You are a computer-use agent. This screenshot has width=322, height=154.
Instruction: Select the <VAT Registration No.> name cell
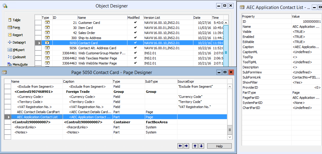pos(37,107)
